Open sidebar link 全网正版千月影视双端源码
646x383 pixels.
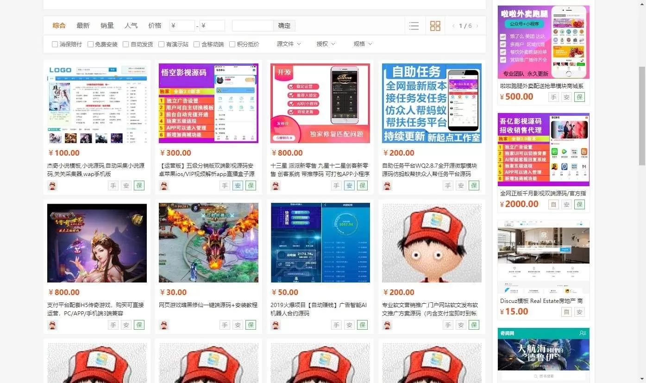pyautogui.click(x=543, y=193)
